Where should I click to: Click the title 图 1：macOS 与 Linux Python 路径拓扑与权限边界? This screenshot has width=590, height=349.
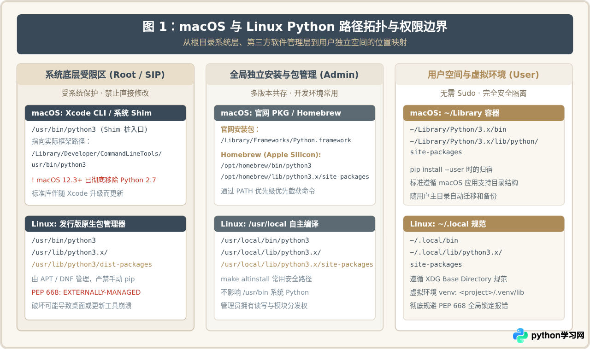pos(295,27)
